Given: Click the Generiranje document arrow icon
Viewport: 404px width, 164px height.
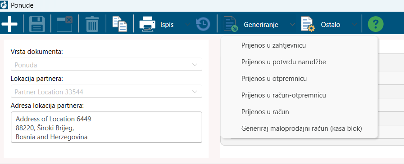Looking at the screenshot, I should 231,24.
